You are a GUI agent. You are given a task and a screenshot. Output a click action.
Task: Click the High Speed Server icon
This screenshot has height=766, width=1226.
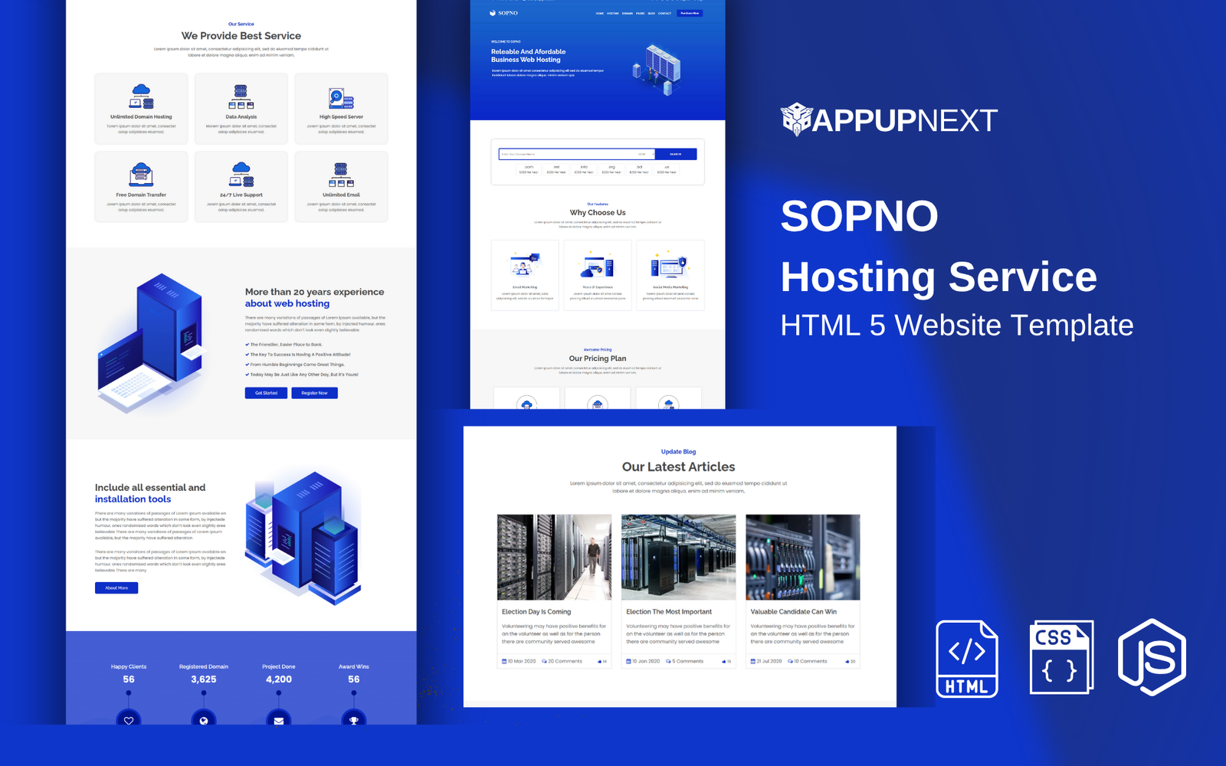341,98
